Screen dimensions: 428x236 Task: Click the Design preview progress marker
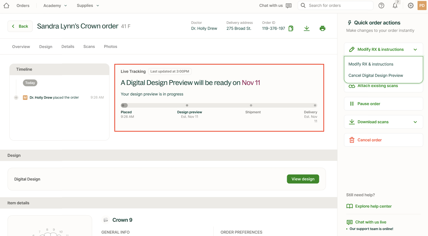pyautogui.click(x=187, y=105)
